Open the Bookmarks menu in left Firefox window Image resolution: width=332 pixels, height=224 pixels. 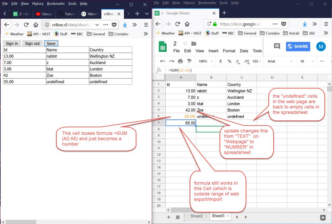pos(56,4)
